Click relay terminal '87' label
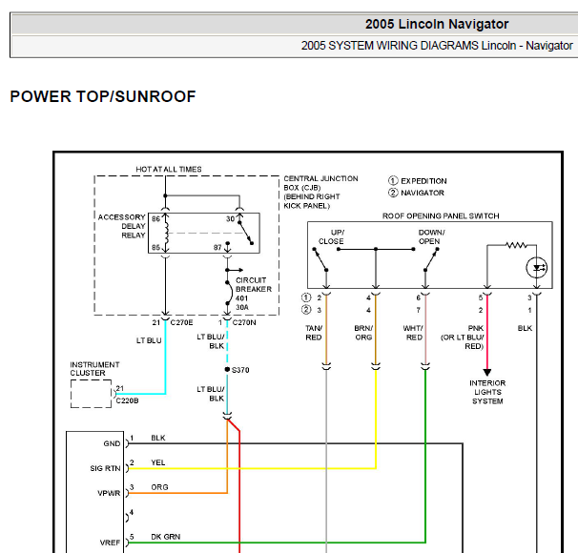This screenshot has height=553, width=578. coord(217,247)
